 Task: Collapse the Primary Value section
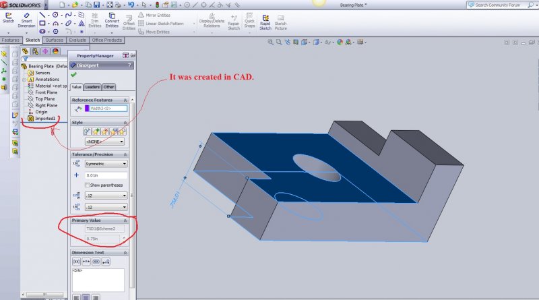[x=125, y=220]
